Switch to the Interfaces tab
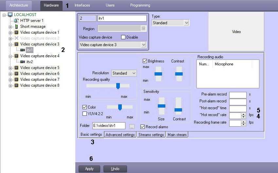 [x=82, y=5]
